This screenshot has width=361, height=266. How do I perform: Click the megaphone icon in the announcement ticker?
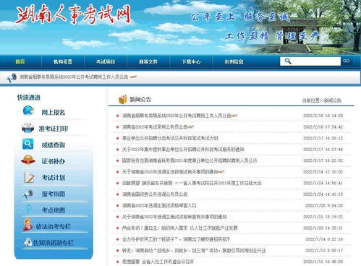12,77
